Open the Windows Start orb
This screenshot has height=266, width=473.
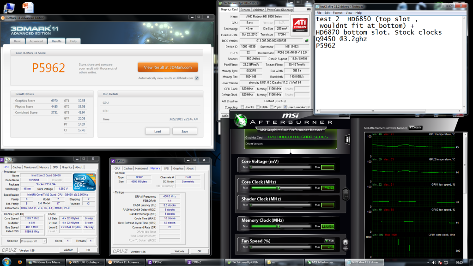[6, 262]
